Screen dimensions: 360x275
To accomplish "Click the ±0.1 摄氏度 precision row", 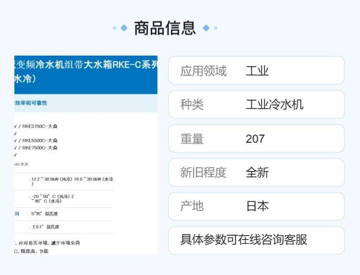I will click(x=64, y=227).
